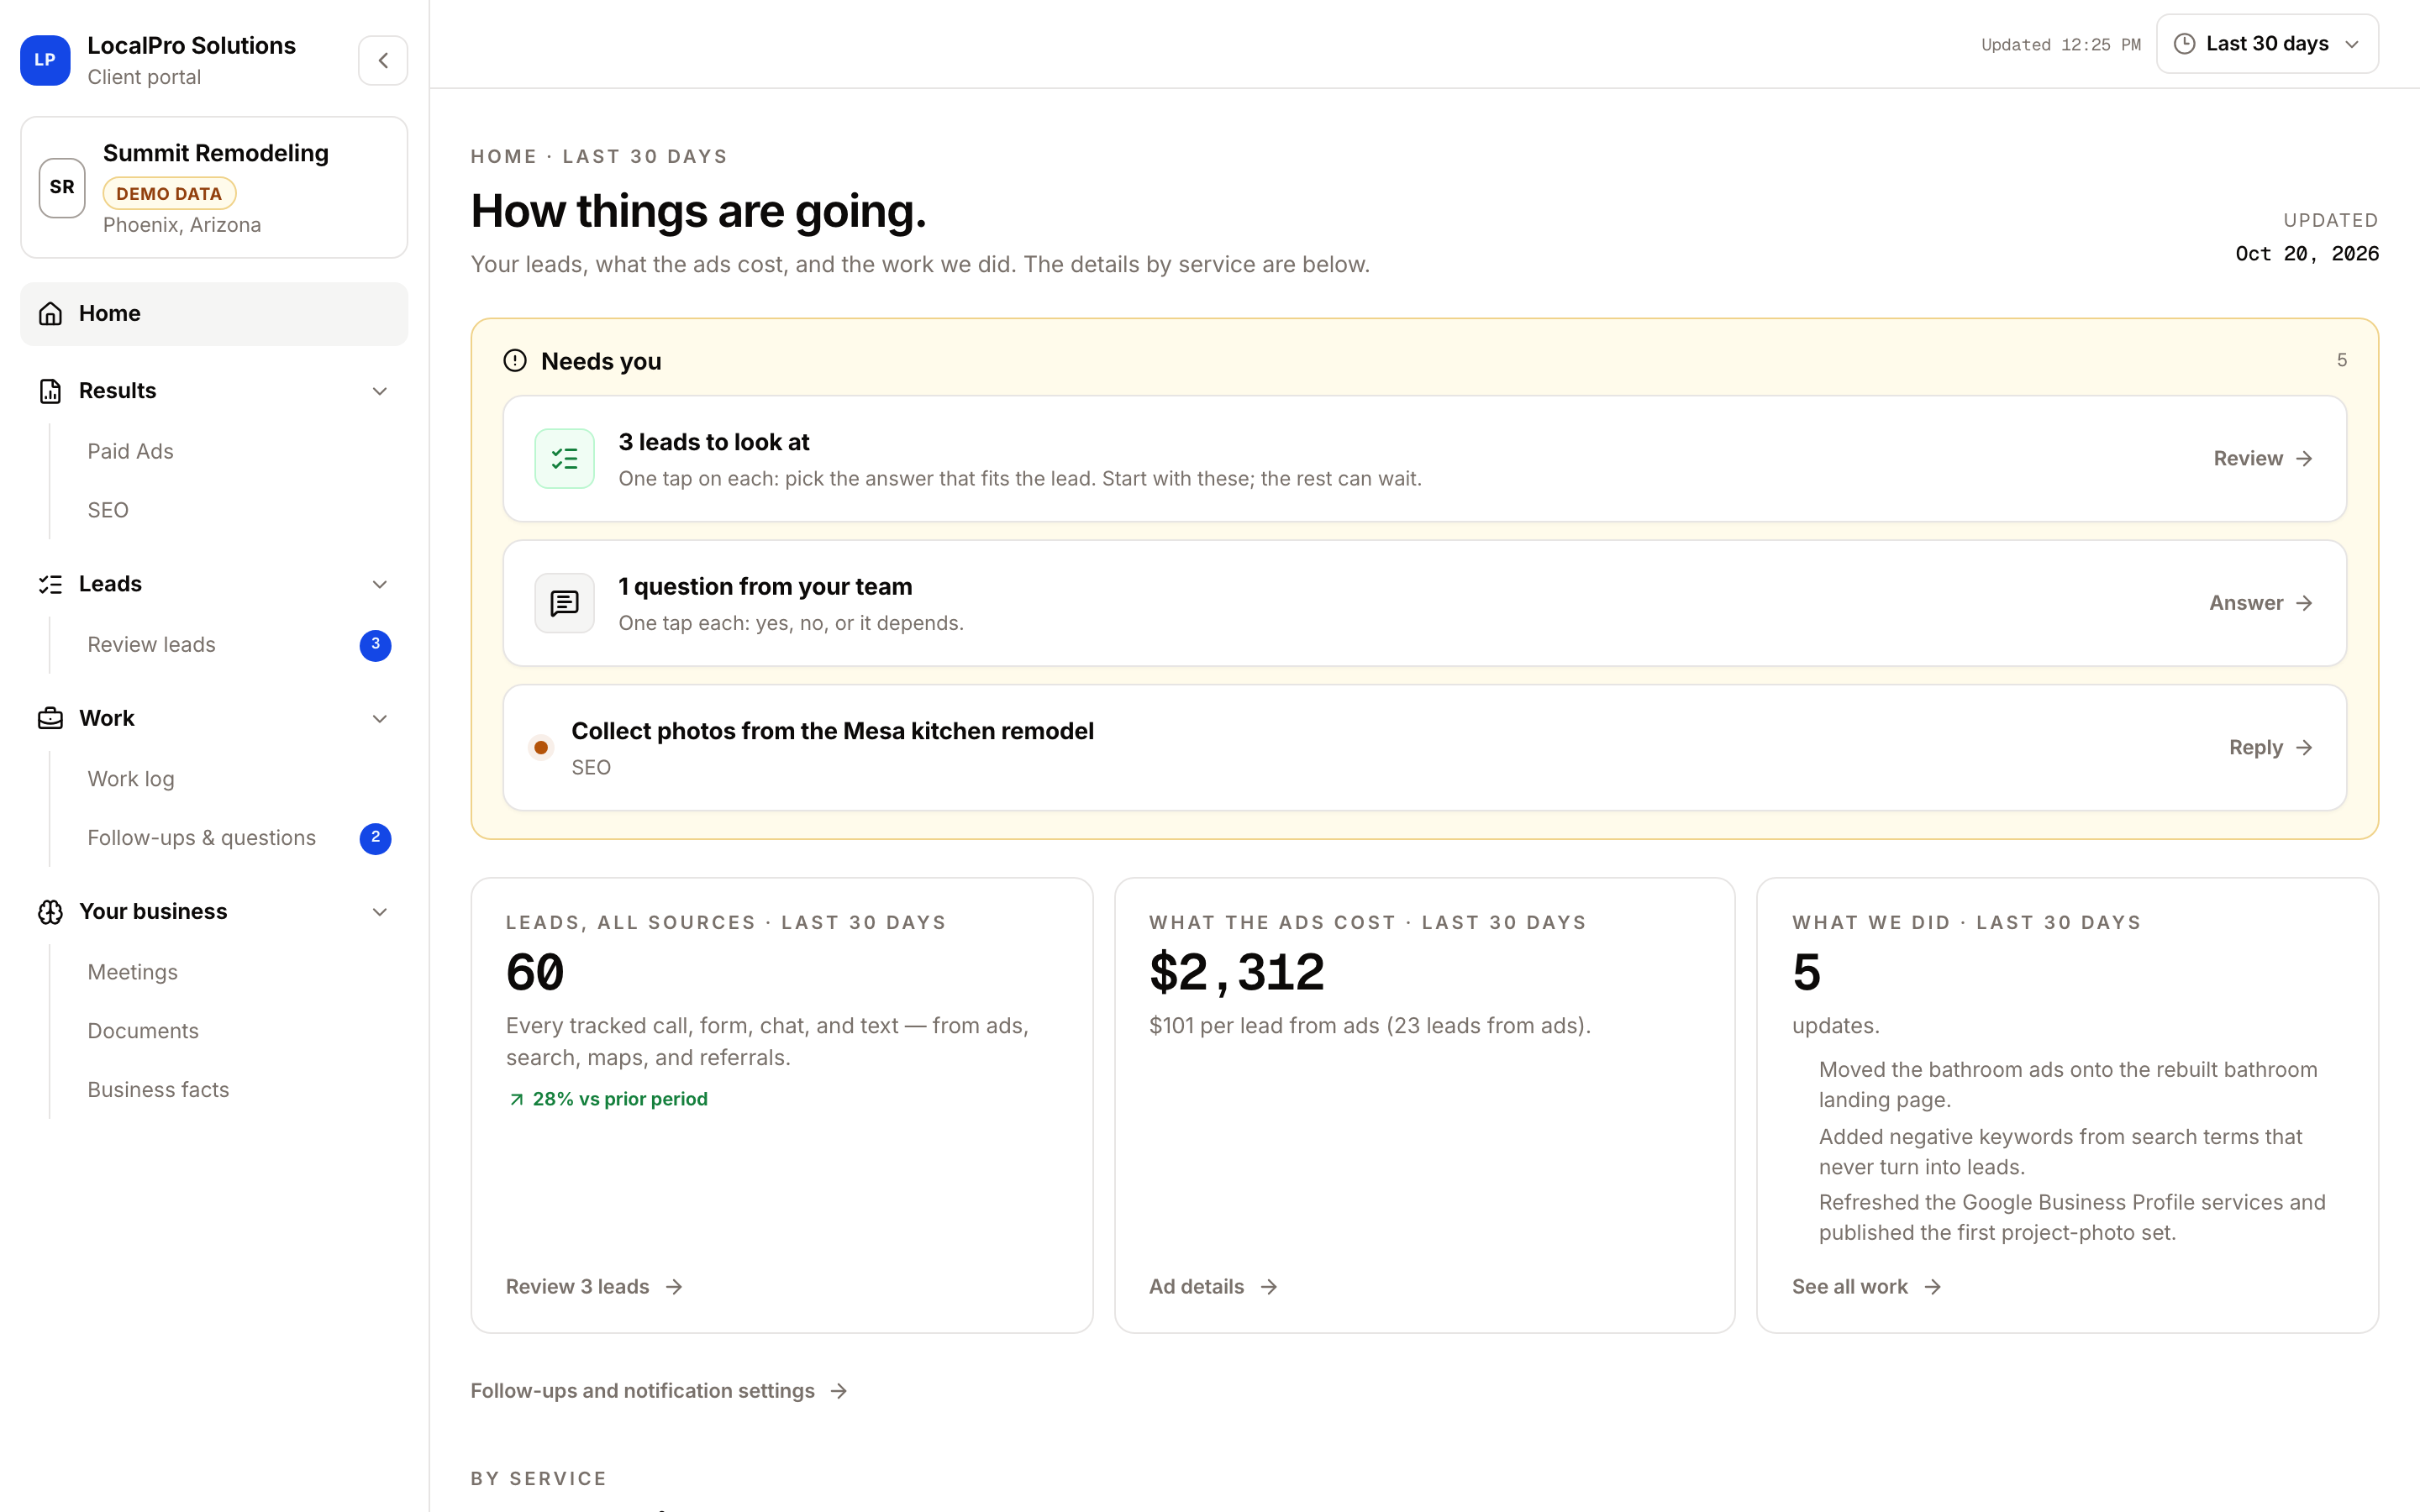2420x1512 pixels.
Task: Collapse the Results section chevron
Action: click(380, 391)
